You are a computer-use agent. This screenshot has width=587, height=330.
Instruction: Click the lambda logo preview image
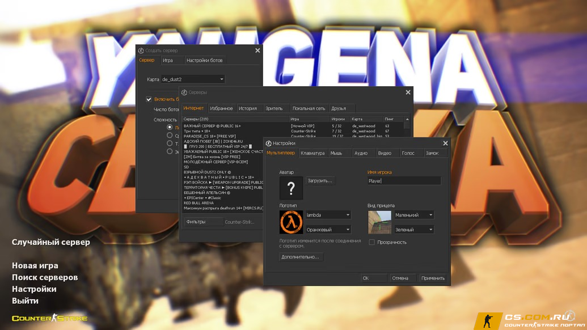[x=291, y=222]
